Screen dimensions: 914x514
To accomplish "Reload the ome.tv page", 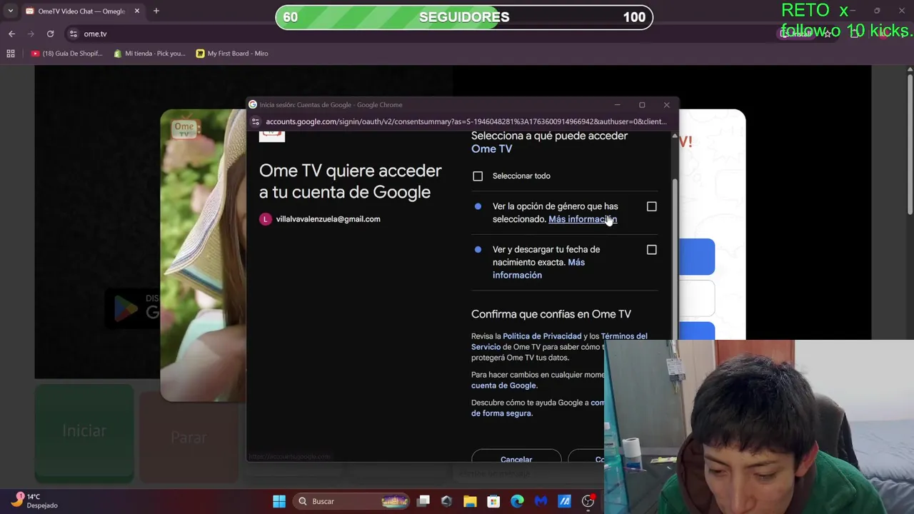I will tap(50, 34).
